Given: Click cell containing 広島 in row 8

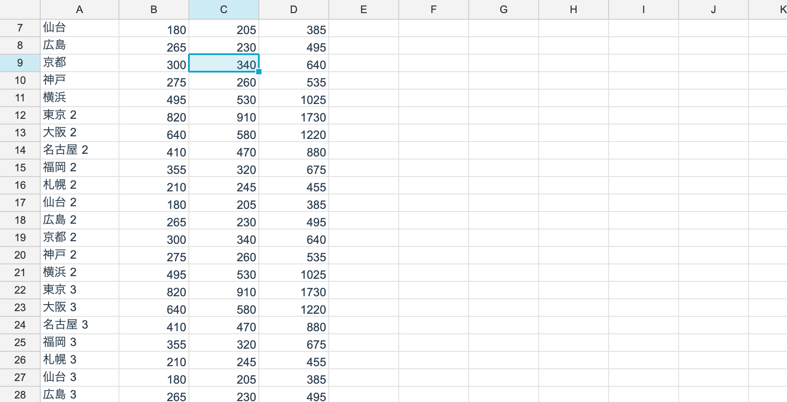Looking at the screenshot, I should coord(80,45).
